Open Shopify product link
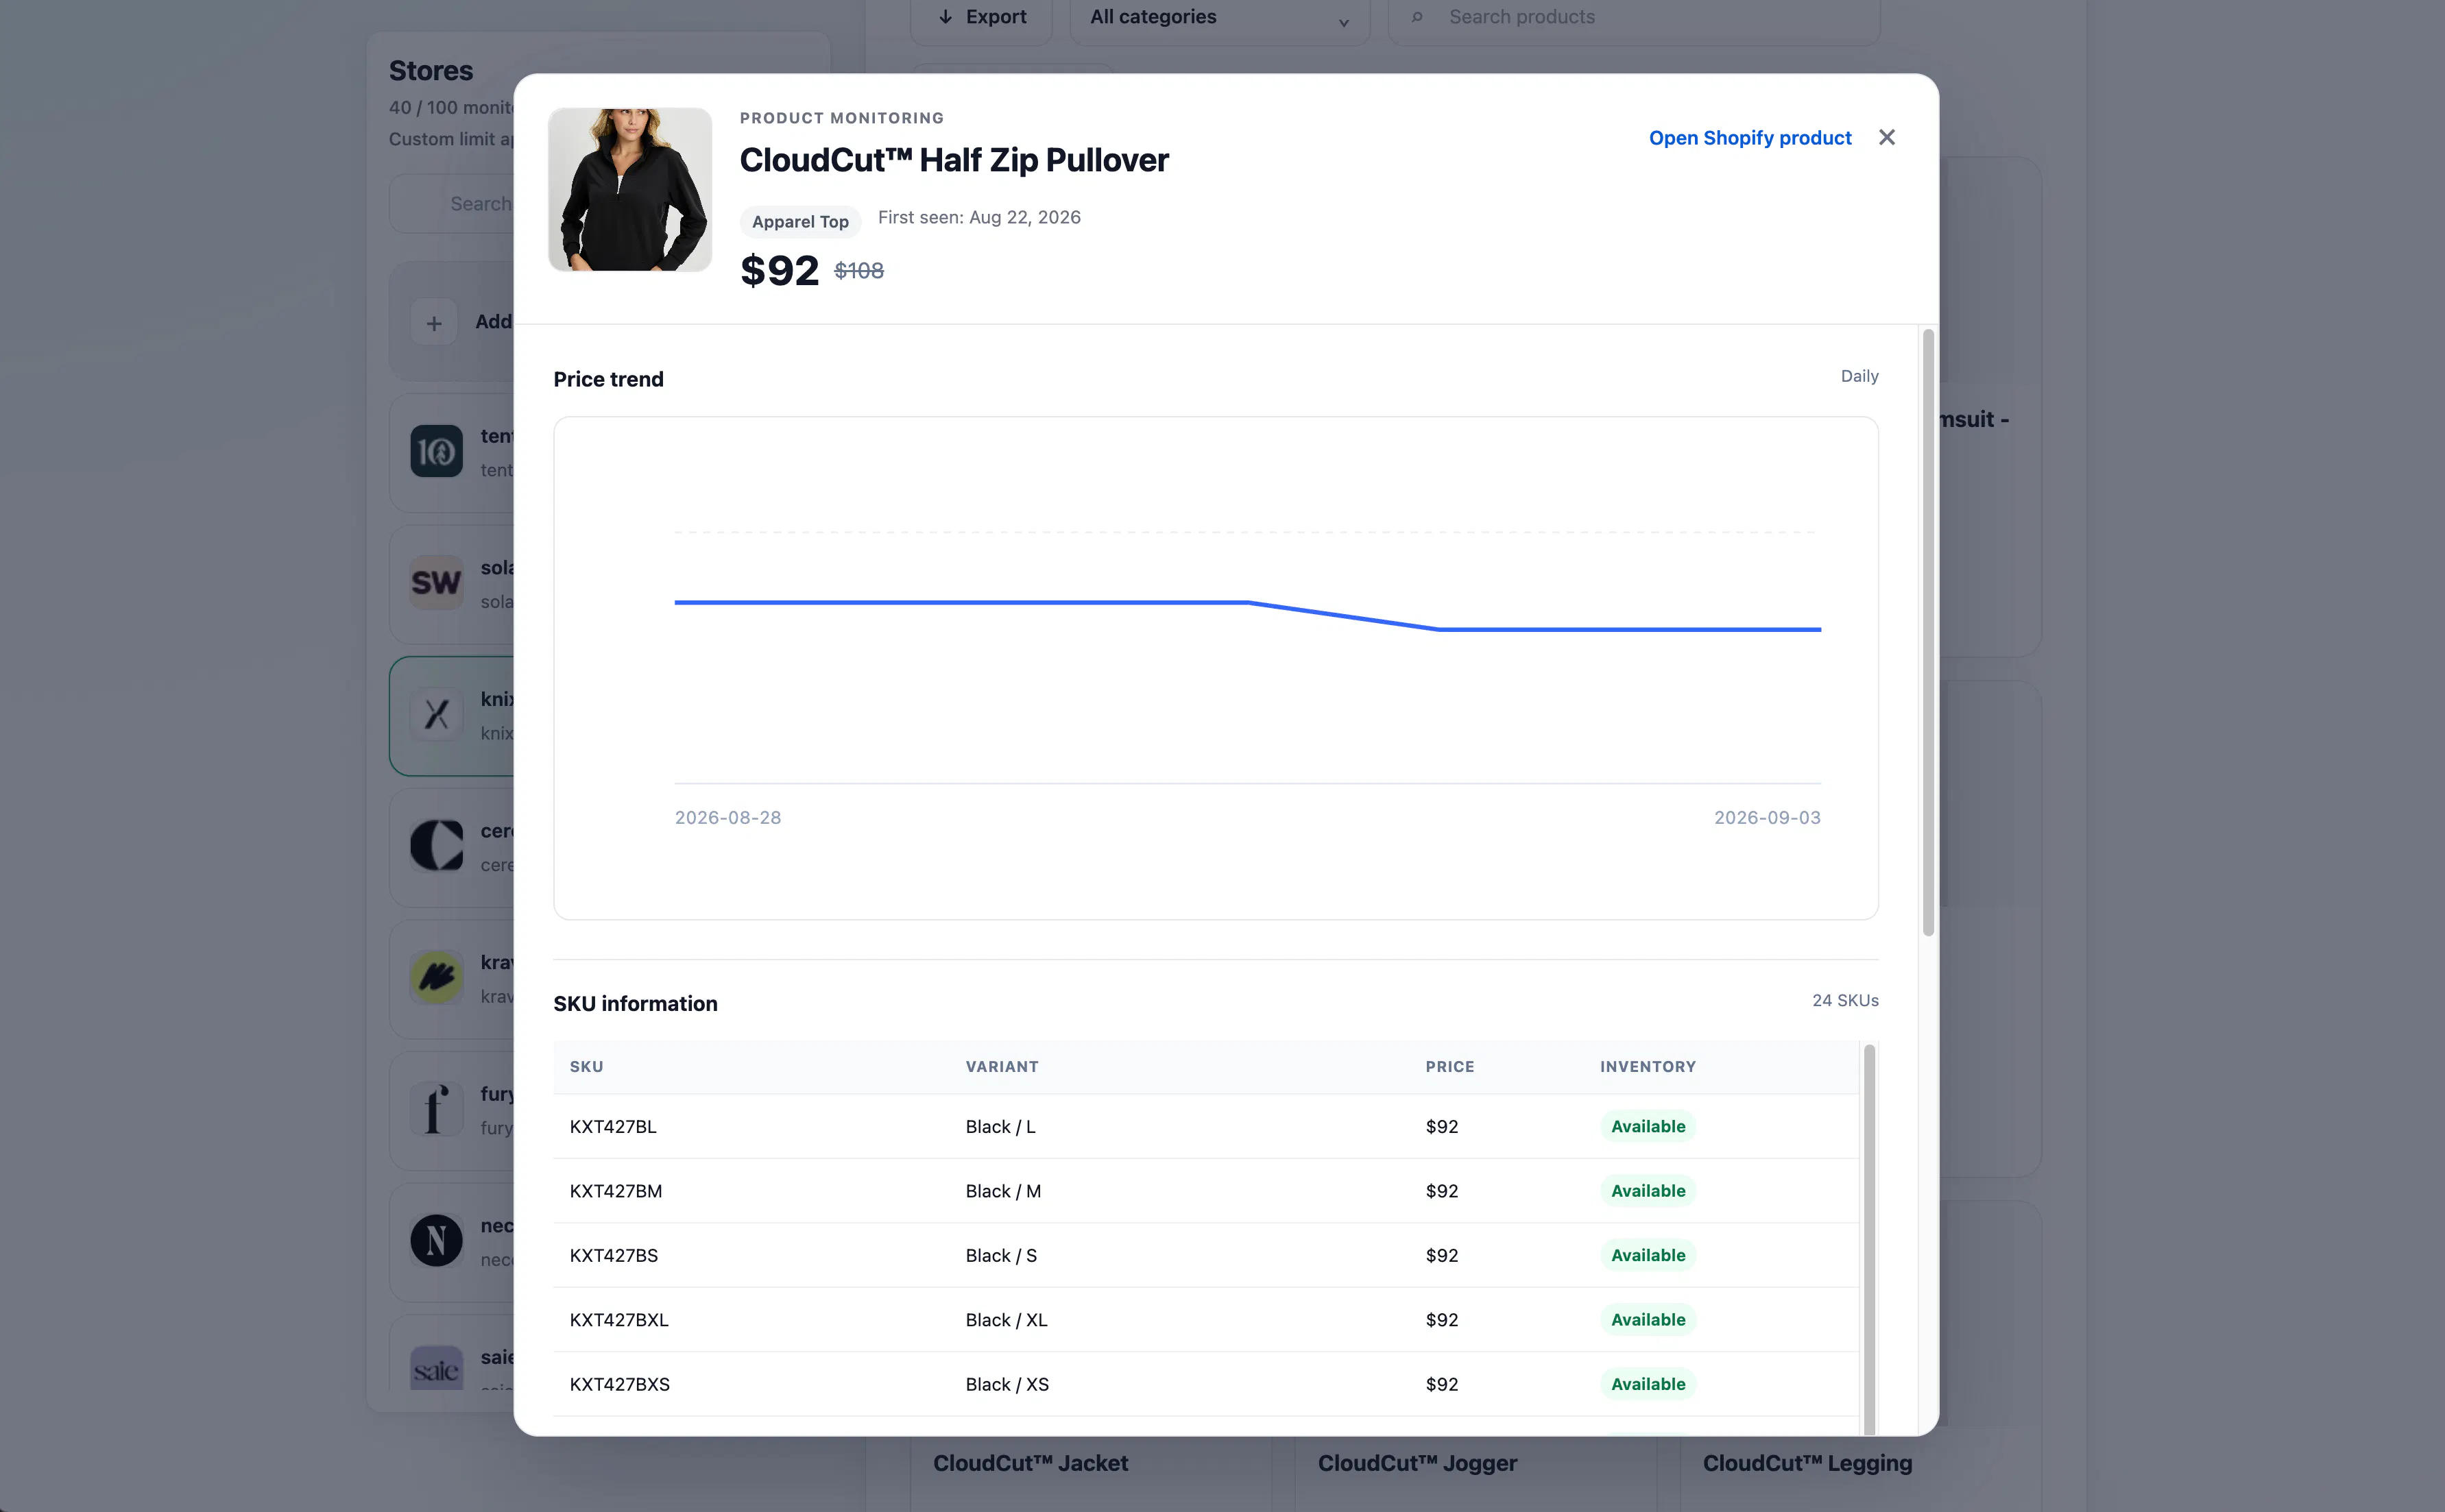The height and width of the screenshot is (1512, 2445). click(x=1750, y=138)
